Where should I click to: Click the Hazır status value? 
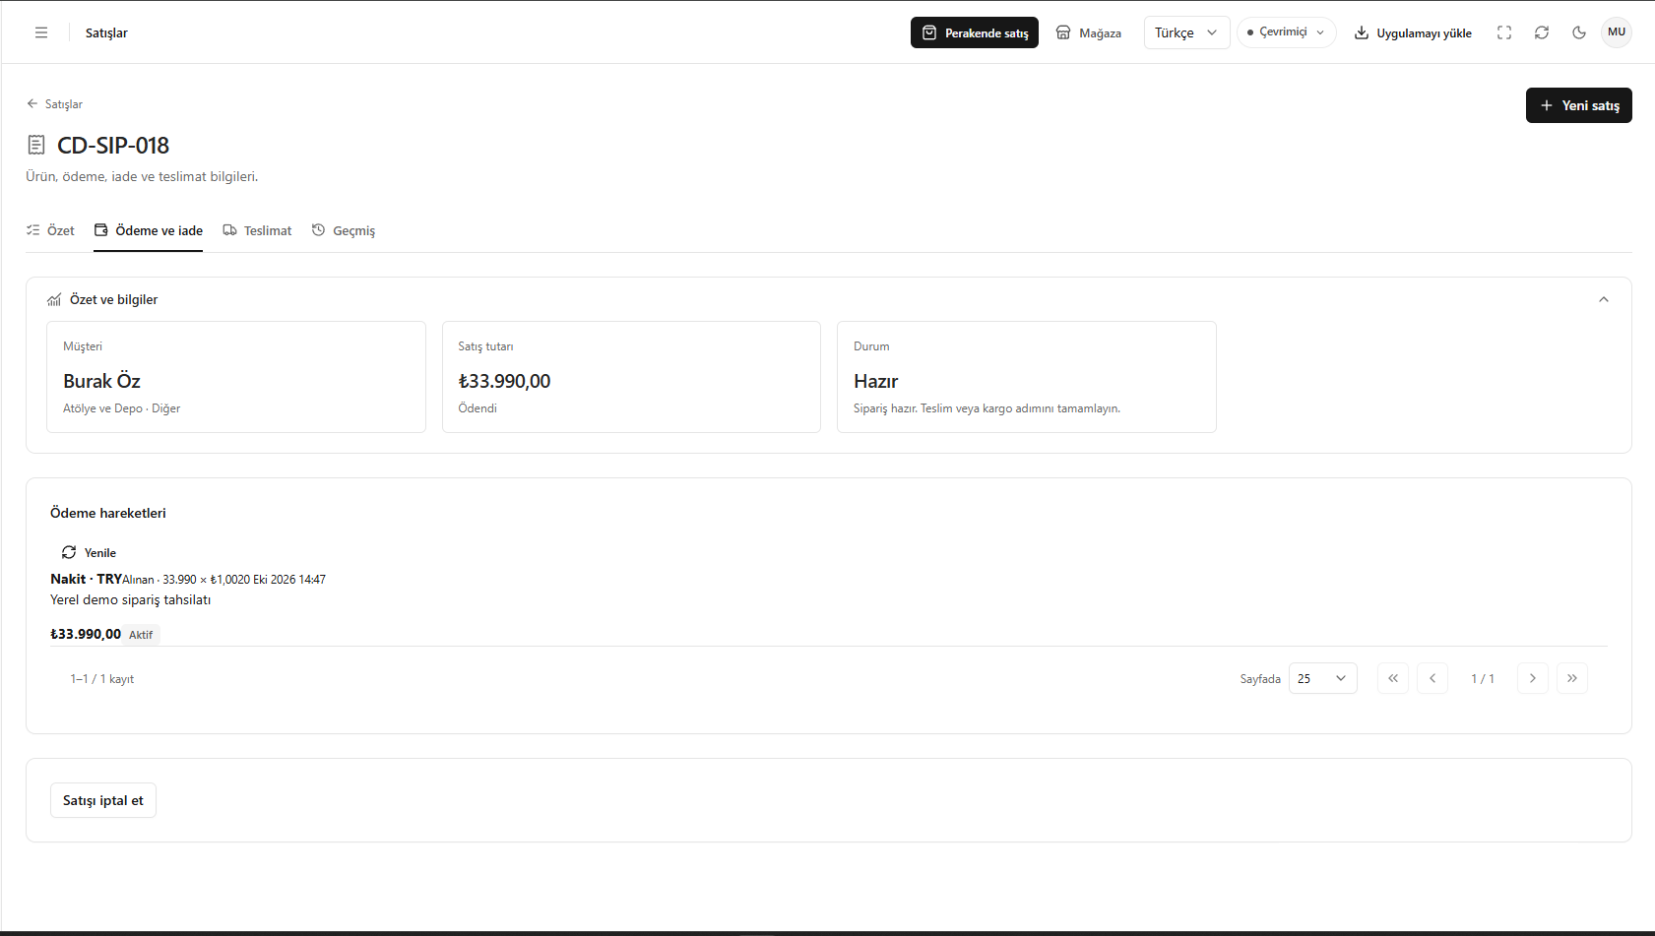(875, 381)
